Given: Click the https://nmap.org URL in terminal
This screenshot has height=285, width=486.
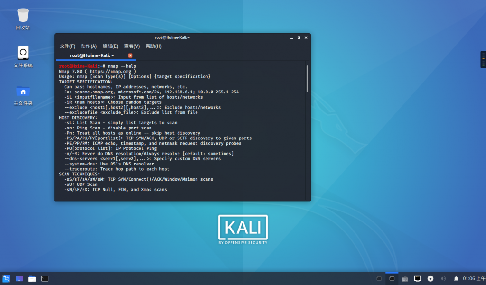Looking at the screenshot, I should [110, 71].
